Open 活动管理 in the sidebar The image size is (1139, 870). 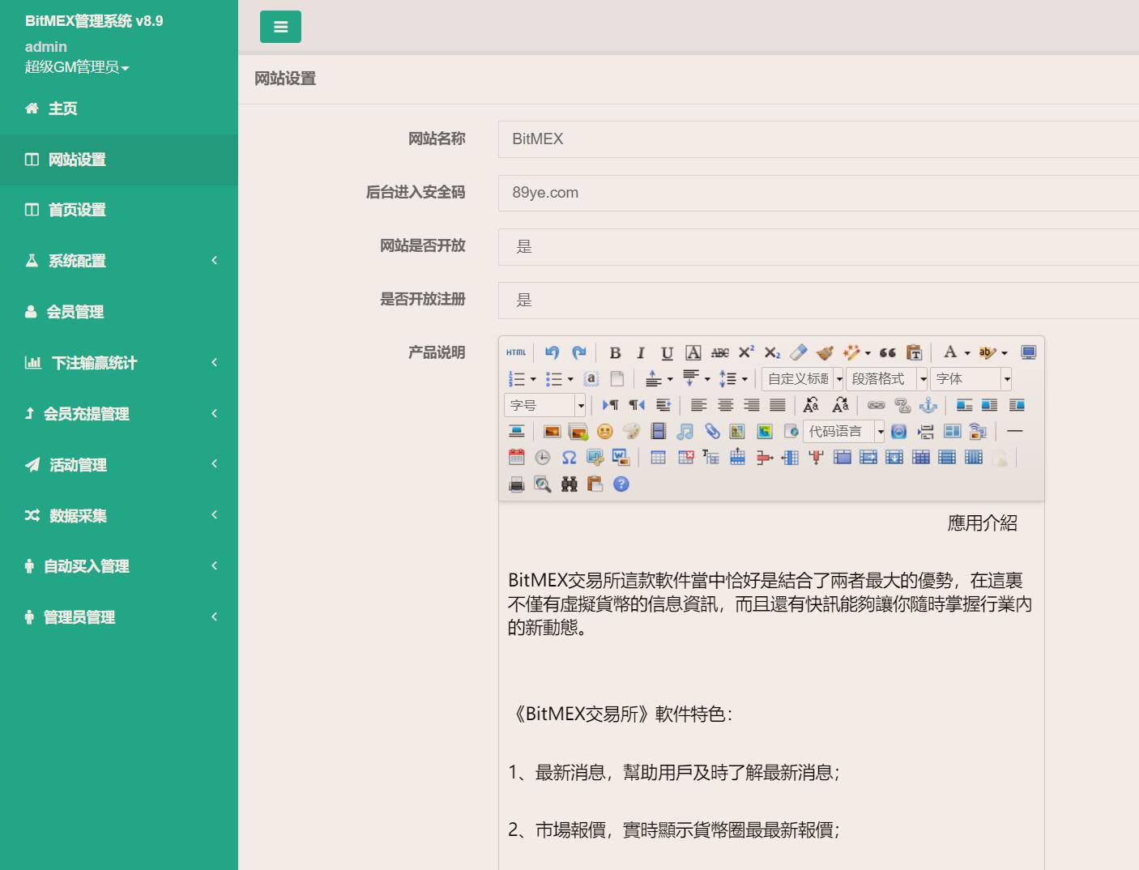tap(119, 465)
